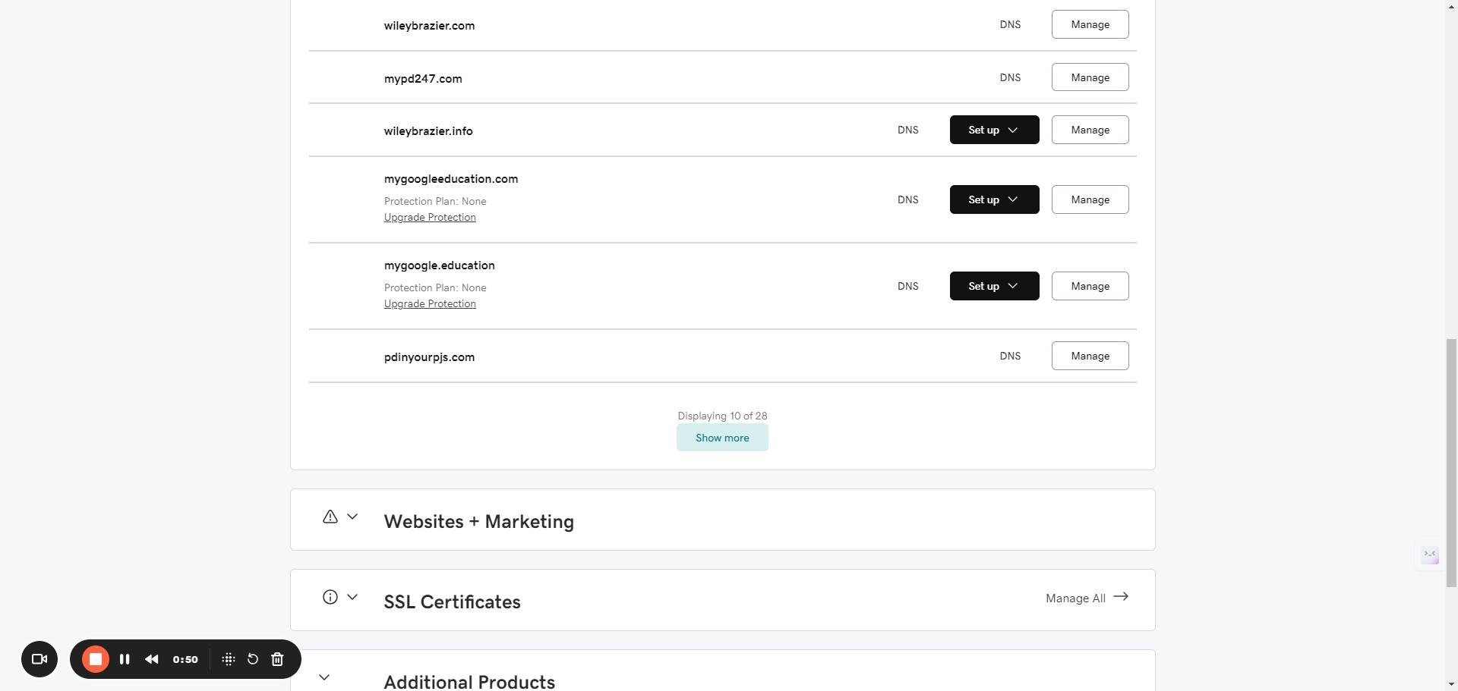
Task: Toggle the camera icon button
Action: coord(39,659)
